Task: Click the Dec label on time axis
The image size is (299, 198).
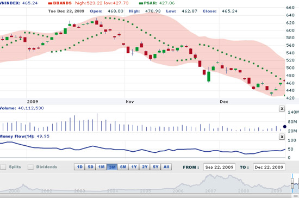Action: [x=224, y=102]
